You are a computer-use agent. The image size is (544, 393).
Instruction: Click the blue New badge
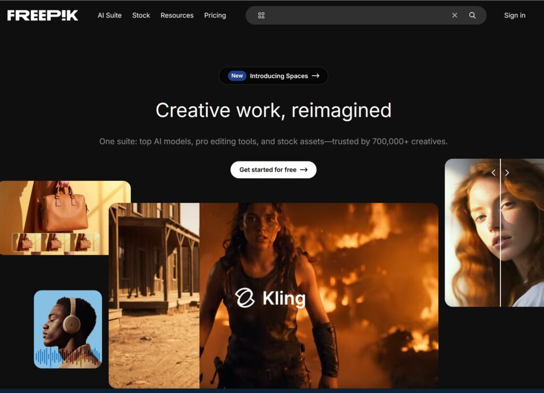point(237,76)
